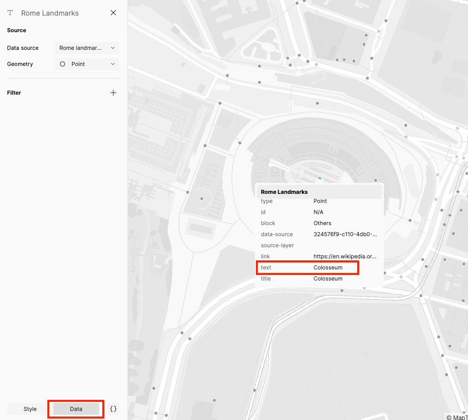Switch to the Data tab
Viewport: 468px width, 420px height.
click(x=76, y=409)
